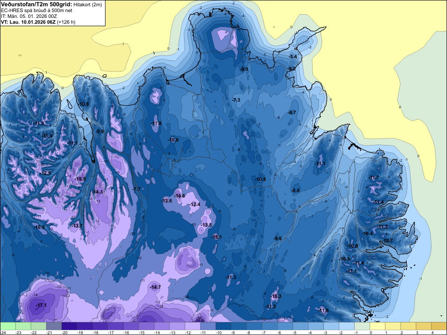Click the -14.6 temperature label
The height and width of the screenshot is (335, 447).
(x=180, y=196)
